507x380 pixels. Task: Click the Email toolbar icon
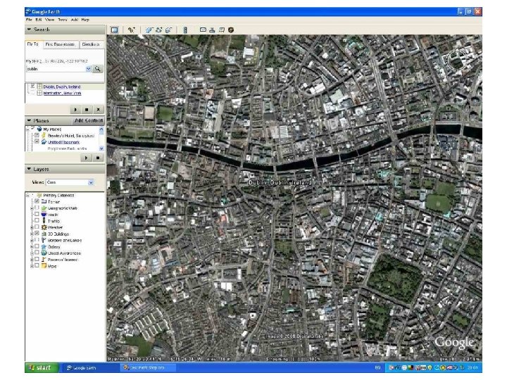click(x=203, y=30)
